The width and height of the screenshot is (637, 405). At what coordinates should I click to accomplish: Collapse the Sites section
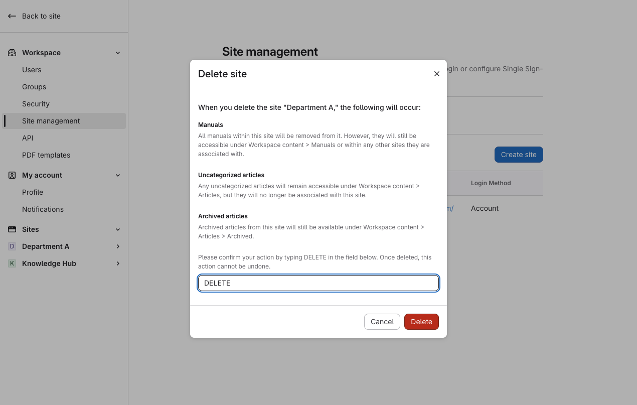117,229
